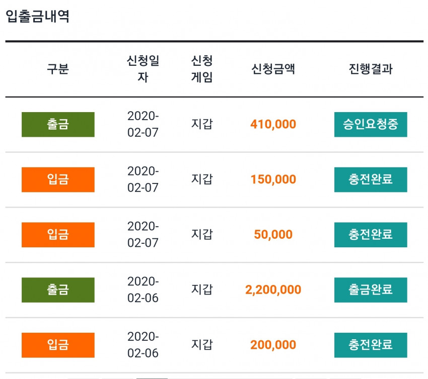The height and width of the screenshot is (379, 428).
Task: Click the 신청금액 column header
Action: pos(273,69)
